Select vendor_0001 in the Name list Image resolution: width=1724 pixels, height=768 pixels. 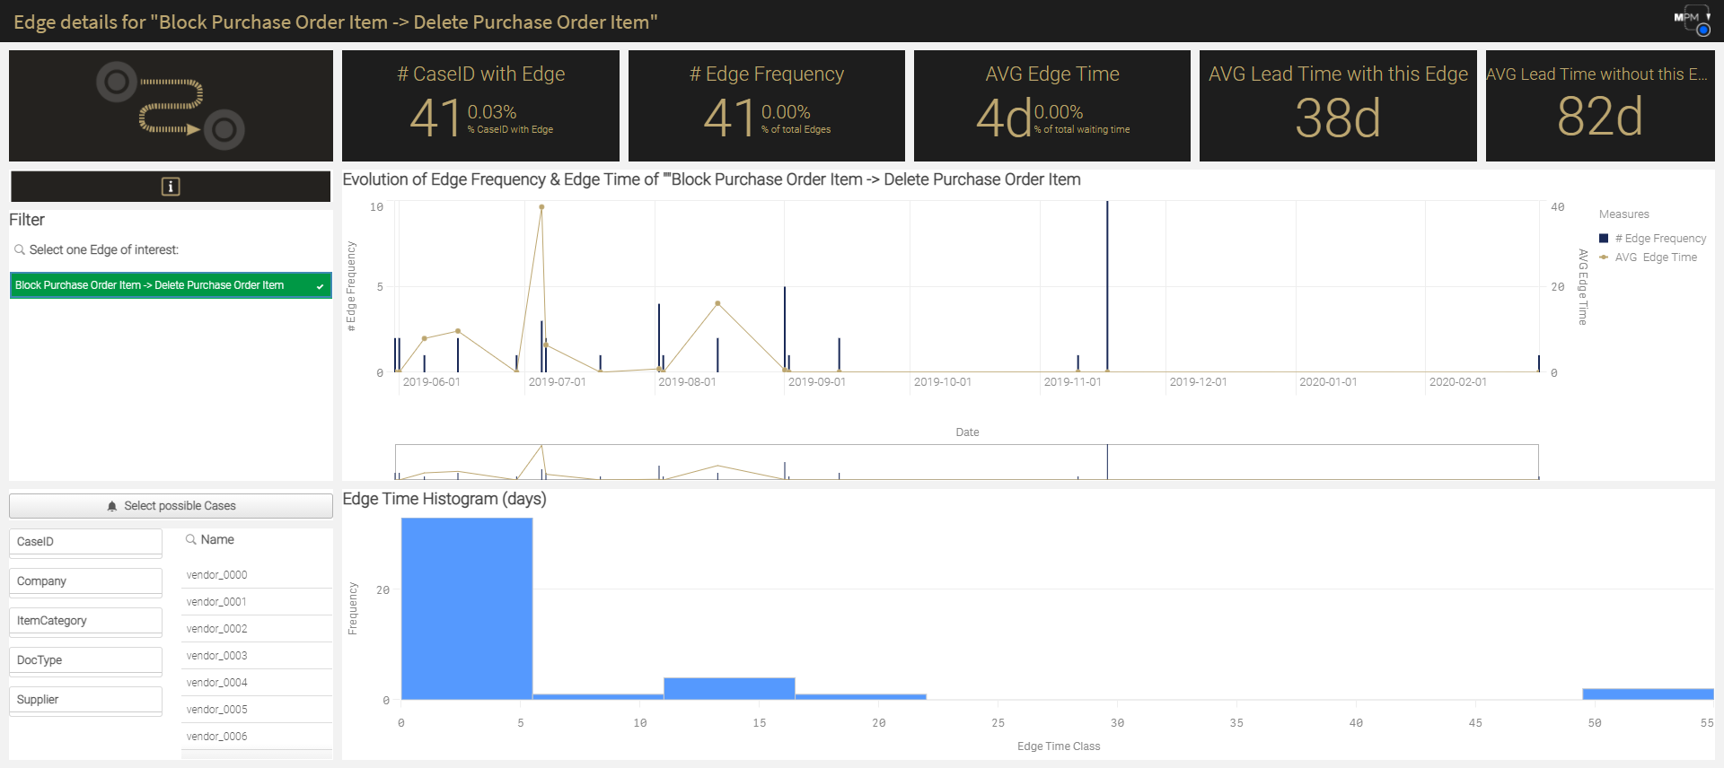[257, 602]
